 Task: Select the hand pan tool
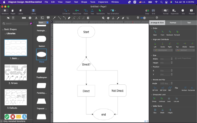click(x=108, y=18)
